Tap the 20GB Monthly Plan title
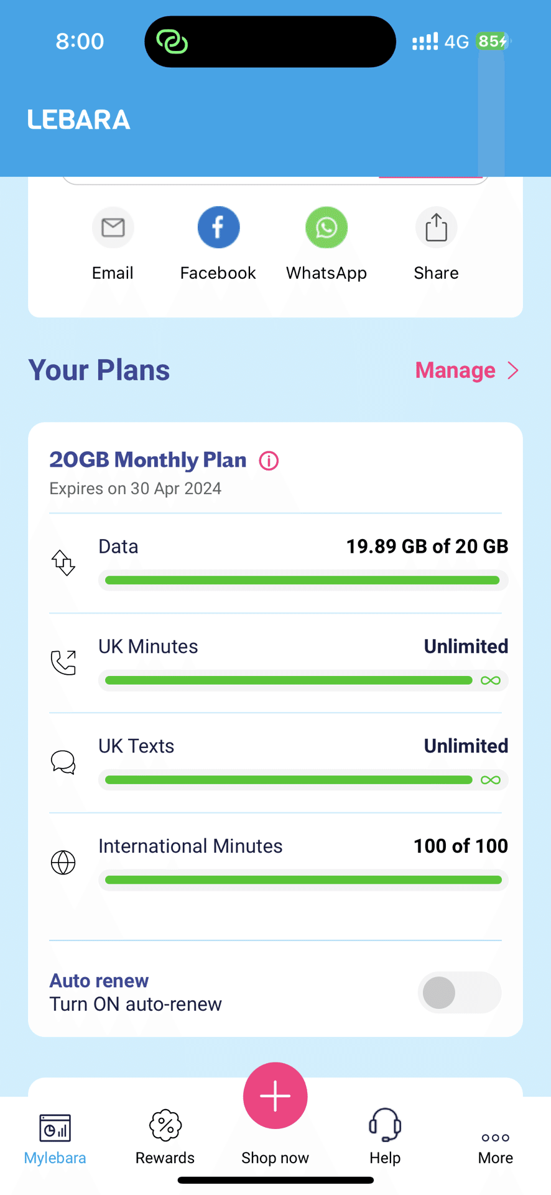 148,460
